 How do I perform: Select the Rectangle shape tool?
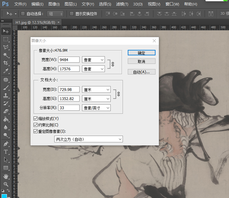pyautogui.click(x=6, y=168)
